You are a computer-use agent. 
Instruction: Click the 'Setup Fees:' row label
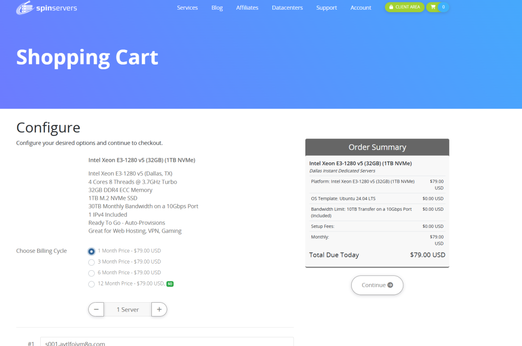[x=323, y=226]
